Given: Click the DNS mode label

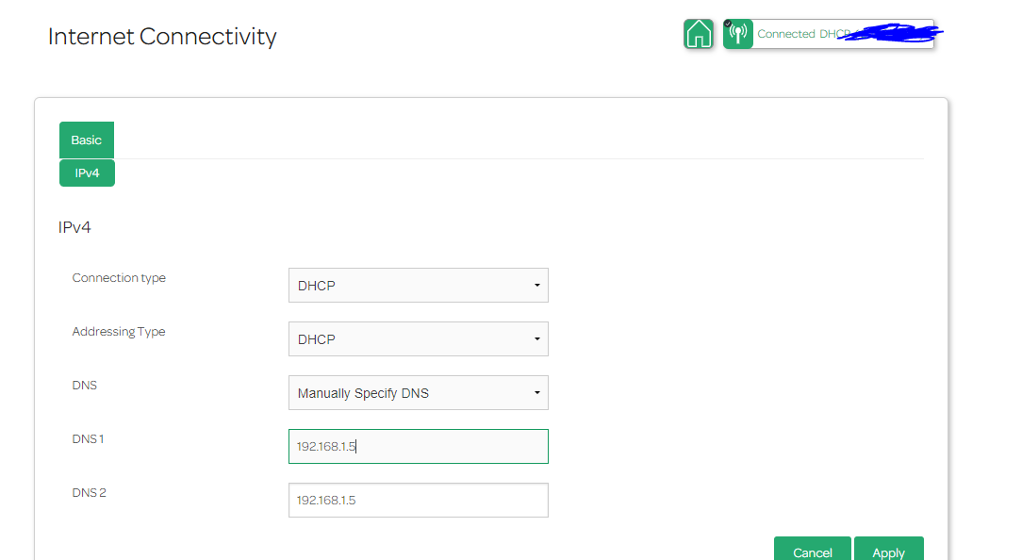Looking at the screenshot, I should pyautogui.click(x=85, y=386).
